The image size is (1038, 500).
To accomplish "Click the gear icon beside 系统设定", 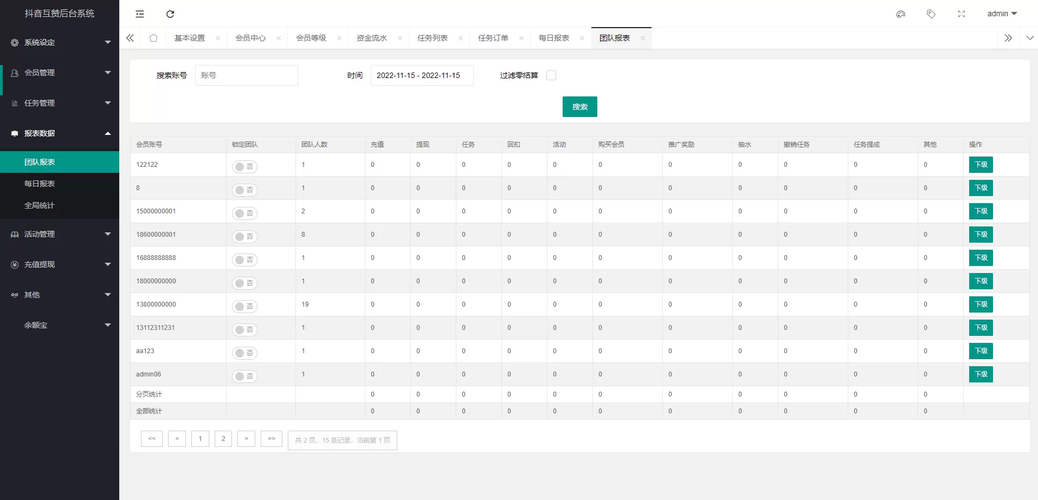I will coord(14,42).
